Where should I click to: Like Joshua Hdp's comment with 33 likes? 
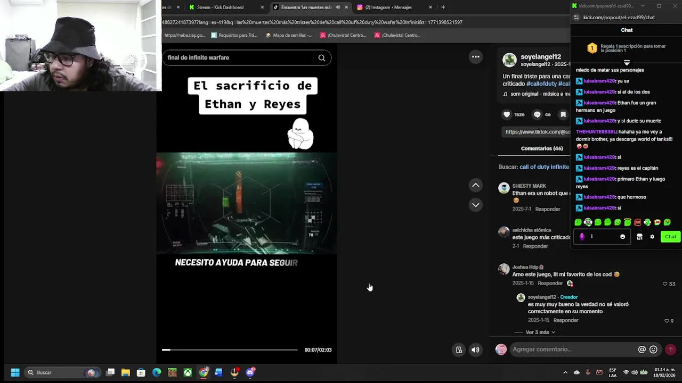pos(665,284)
